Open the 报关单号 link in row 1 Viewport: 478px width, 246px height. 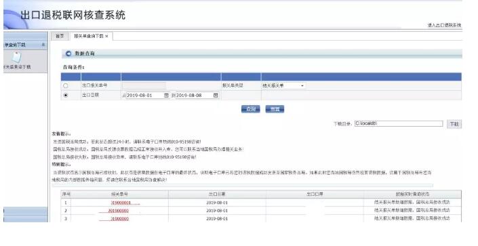point(121,203)
